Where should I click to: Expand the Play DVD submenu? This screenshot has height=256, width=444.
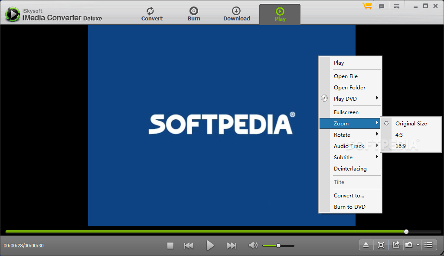tap(350, 98)
